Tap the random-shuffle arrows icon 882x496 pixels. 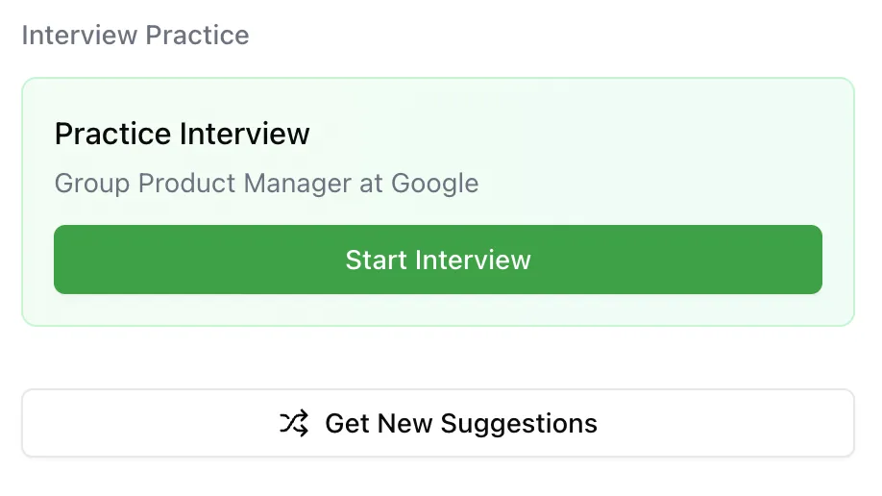point(294,423)
